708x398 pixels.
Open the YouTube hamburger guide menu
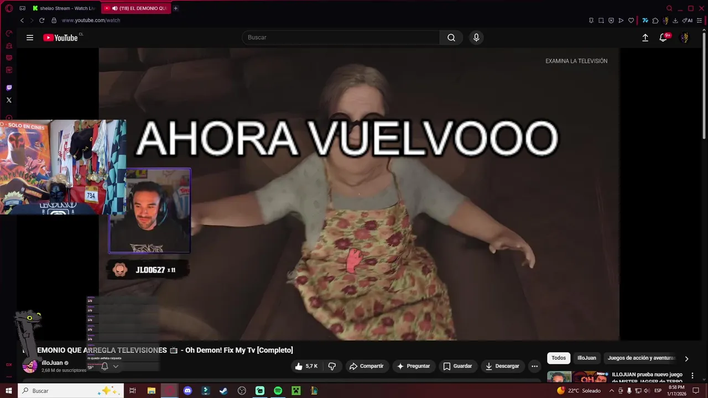coord(30,38)
